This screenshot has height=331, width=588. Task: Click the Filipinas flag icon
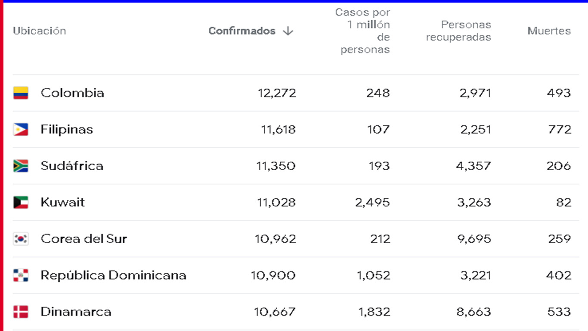point(21,130)
